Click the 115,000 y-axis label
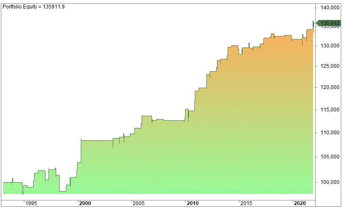 click(330, 110)
